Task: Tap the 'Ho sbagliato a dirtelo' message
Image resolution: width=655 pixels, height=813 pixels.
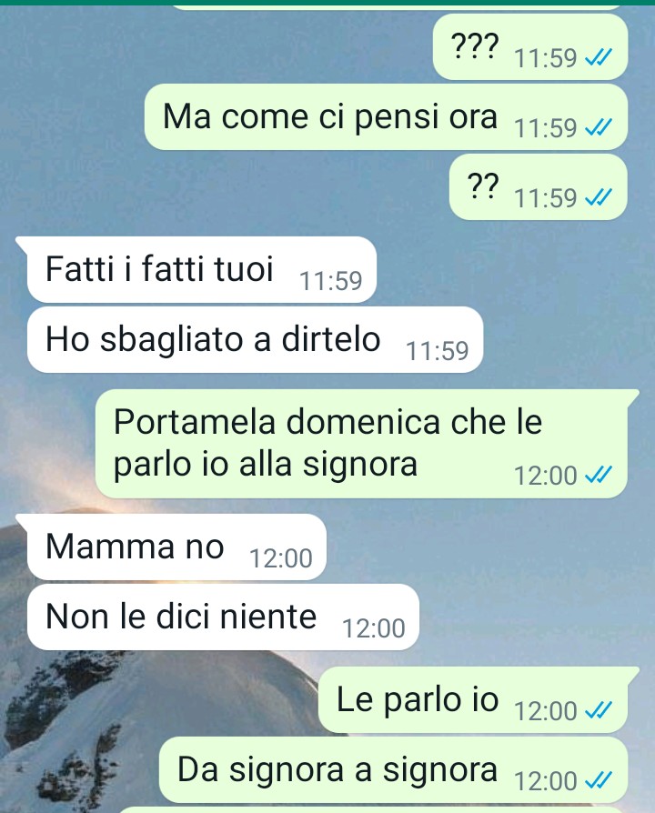Action: click(x=255, y=339)
